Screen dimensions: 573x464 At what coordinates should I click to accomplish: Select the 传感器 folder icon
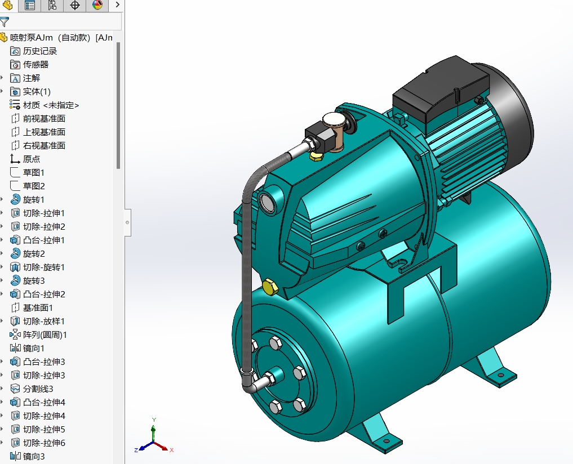click(x=15, y=65)
